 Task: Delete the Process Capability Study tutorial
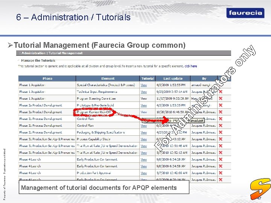pos(221,139)
